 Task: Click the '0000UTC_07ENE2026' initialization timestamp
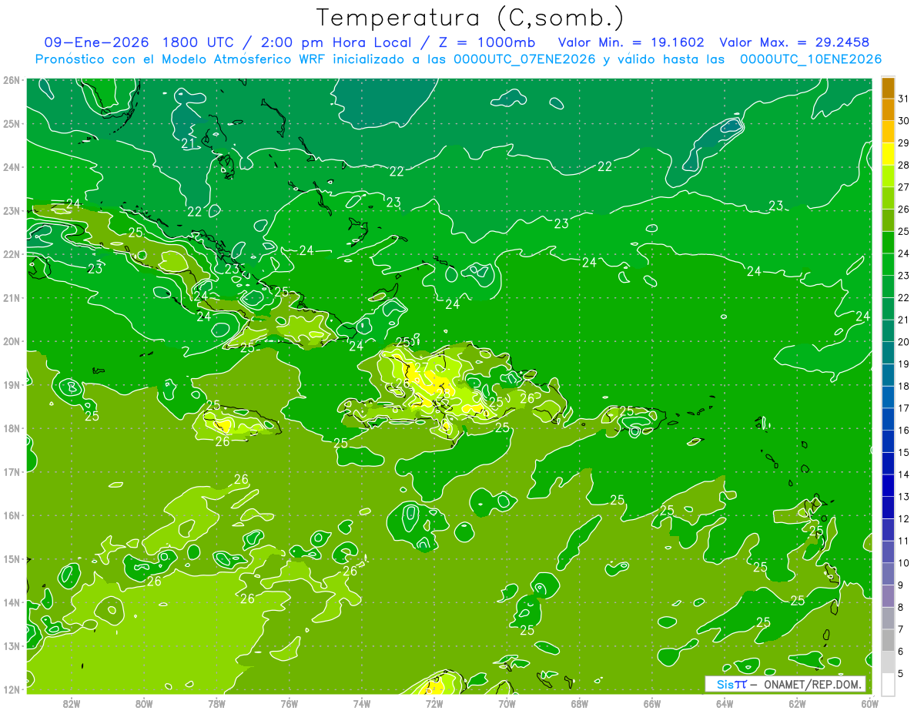524,59
